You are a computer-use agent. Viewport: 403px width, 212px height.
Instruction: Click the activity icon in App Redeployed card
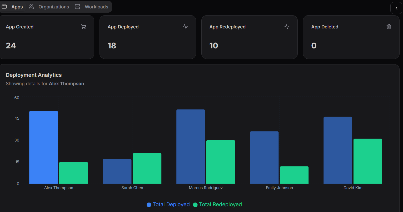point(287,27)
